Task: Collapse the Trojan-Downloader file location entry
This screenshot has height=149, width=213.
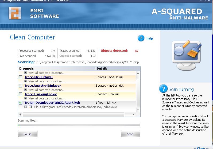Action: tap(26, 107)
